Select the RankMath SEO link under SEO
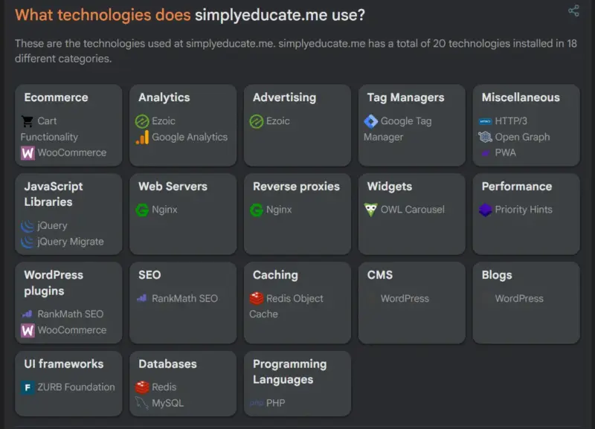This screenshot has height=429, width=595. (x=184, y=299)
